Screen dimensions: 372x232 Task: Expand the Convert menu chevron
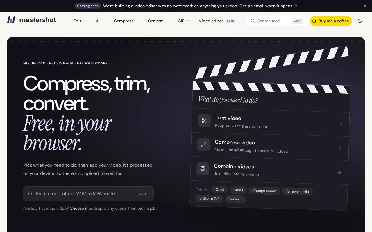168,21
